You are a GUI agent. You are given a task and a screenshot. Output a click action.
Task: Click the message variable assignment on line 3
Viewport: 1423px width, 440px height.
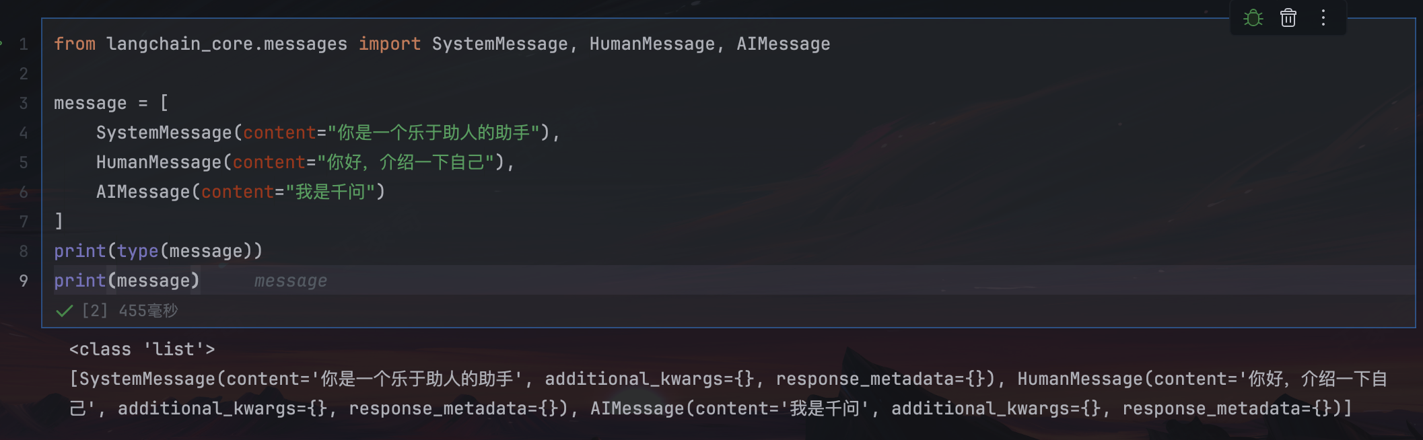tap(90, 103)
